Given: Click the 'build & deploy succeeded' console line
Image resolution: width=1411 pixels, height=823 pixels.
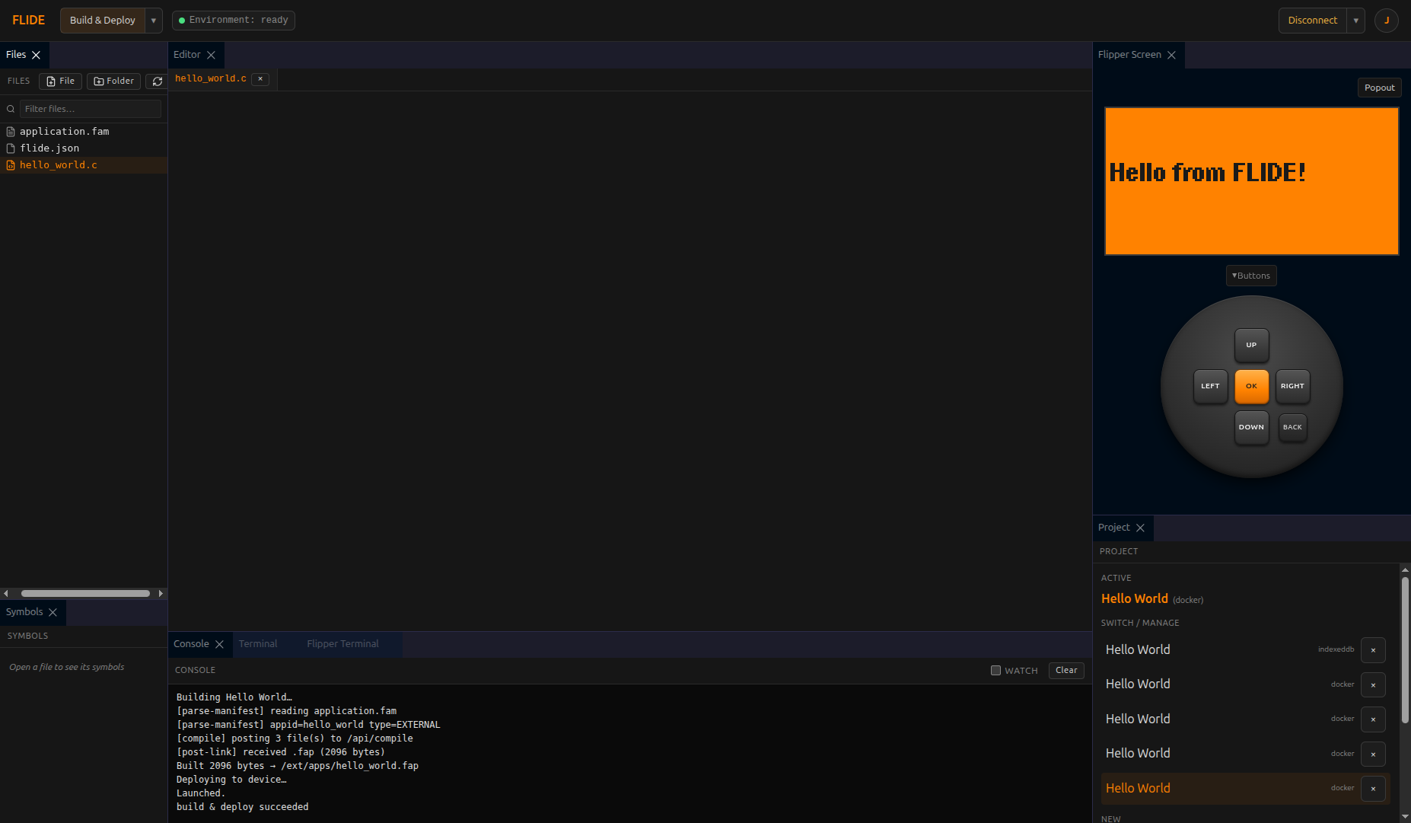Looking at the screenshot, I should pos(242,807).
